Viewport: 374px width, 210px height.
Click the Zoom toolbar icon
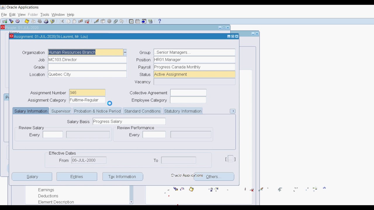(103, 21)
